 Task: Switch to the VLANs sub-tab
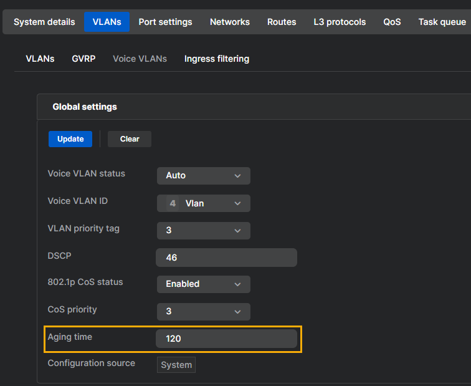[x=40, y=59]
